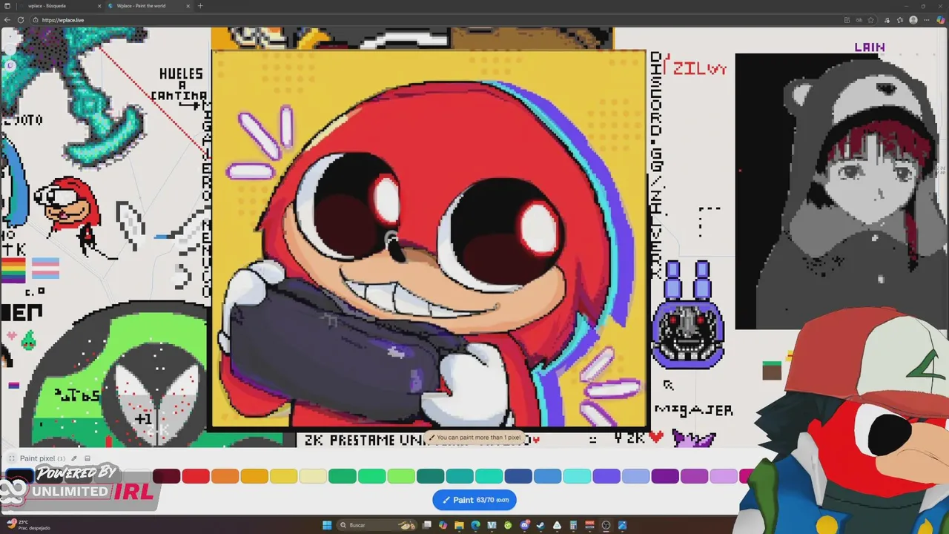The height and width of the screenshot is (534, 949).
Task: Click the trans pride flag pixel art
Action: (45, 268)
